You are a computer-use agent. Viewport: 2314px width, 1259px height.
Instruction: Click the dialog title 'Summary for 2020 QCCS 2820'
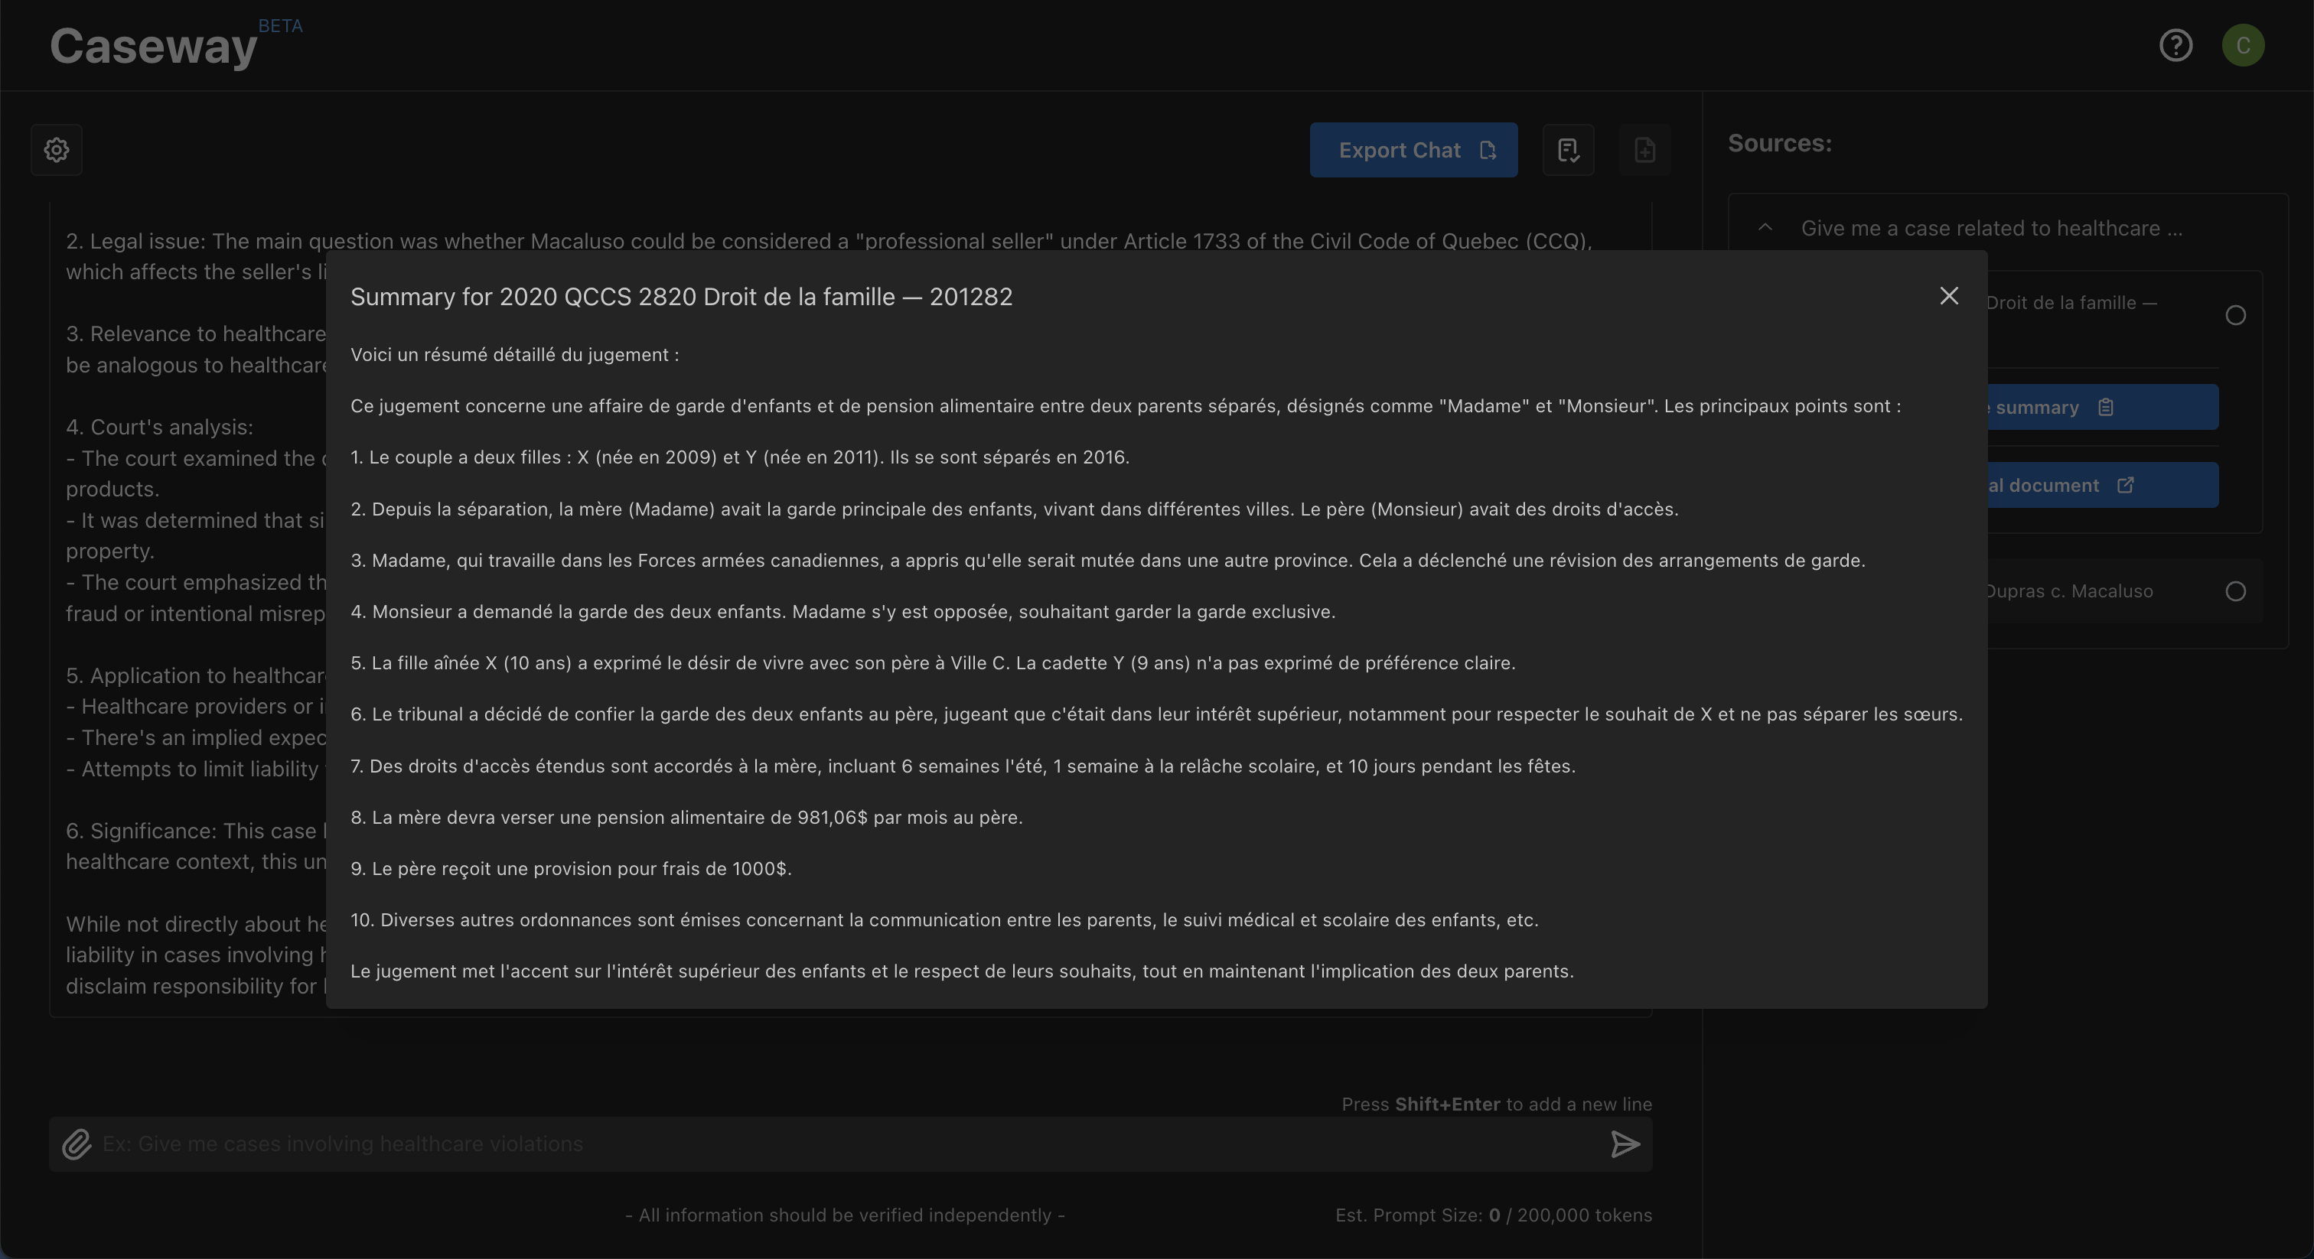[681, 298]
